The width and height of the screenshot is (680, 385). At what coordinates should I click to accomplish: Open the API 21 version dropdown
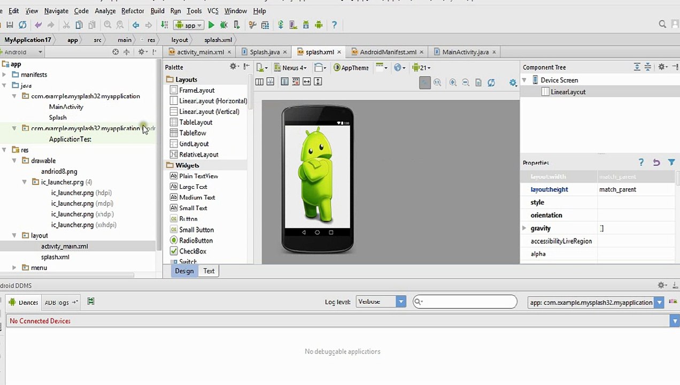click(421, 67)
